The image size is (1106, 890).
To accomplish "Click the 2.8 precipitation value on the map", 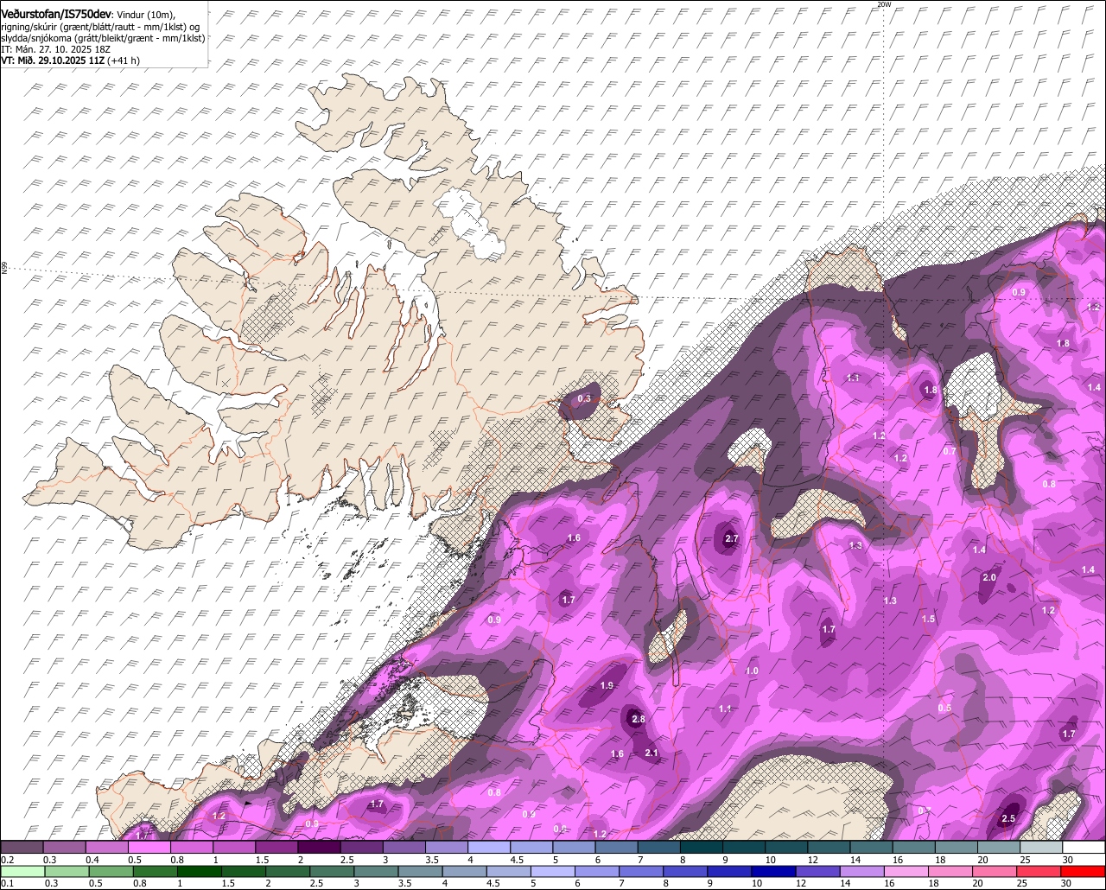I will 638,719.
